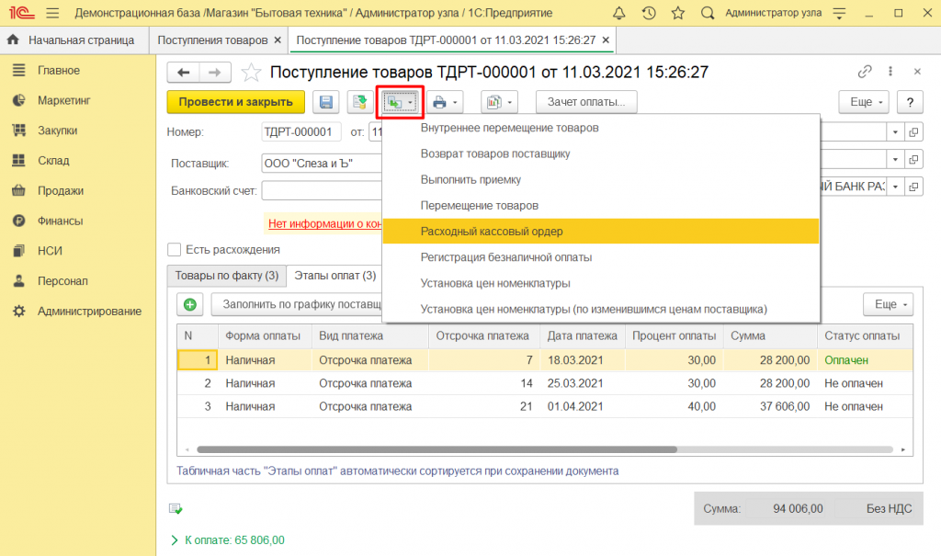The width and height of the screenshot is (941, 556).
Task: Click the green add row button
Action: point(189,304)
